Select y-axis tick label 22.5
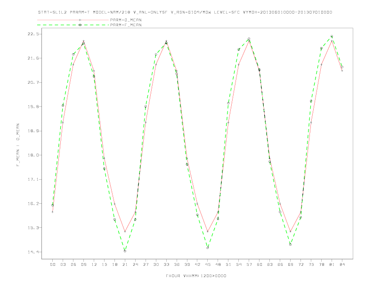Screen dimensions: 373x288 point(33,34)
